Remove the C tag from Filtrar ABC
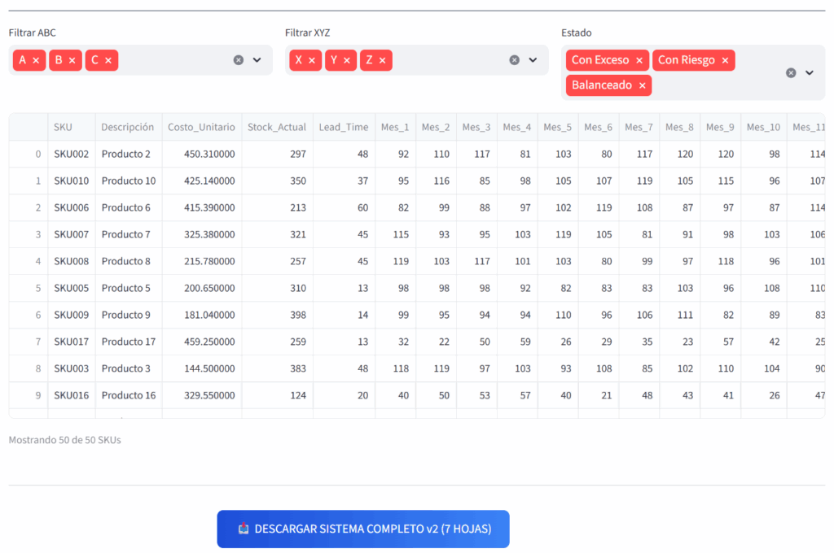Viewport: 834px width, 553px height. (108, 60)
